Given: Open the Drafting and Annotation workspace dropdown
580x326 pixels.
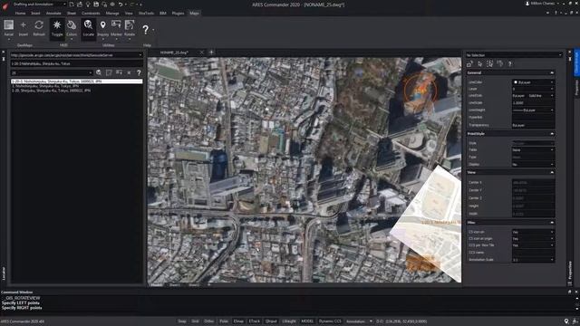Looking at the screenshot, I should click(x=64, y=4).
